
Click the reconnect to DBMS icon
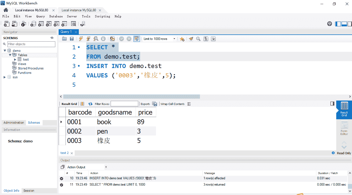(82, 24)
